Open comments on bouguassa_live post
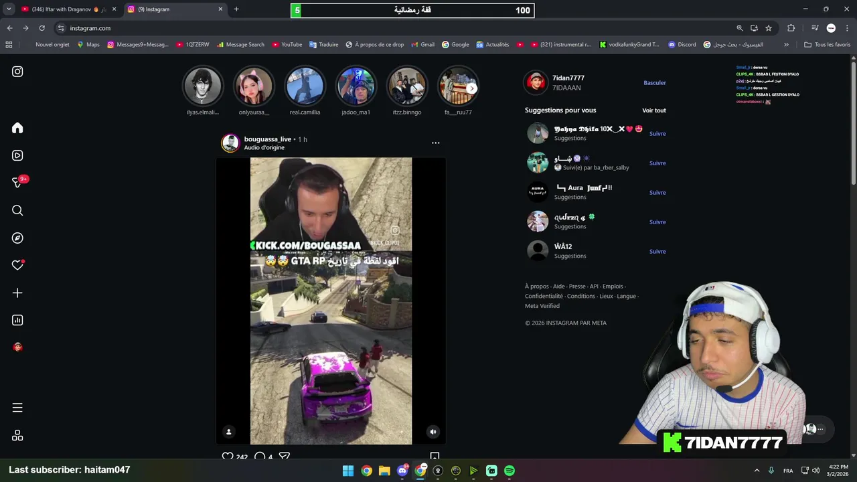The width and height of the screenshot is (857, 482). coord(260,457)
